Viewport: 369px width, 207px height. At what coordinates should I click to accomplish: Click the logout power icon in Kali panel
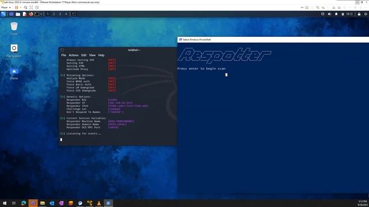(366, 14)
